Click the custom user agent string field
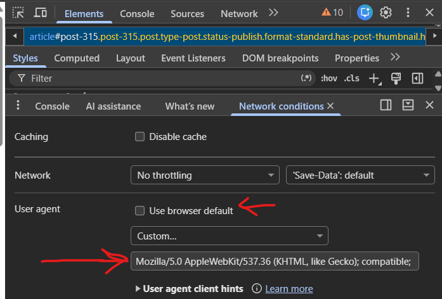The height and width of the screenshot is (299, 442). click(x=275, y=261)
